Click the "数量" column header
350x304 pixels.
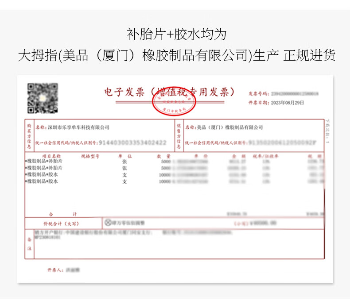[x=163, y=156]
